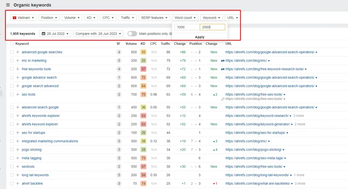Viewport: 348px width, 189px height.
Task: Open the Keyword filter dropdown
Action: (x=211, y=18)
